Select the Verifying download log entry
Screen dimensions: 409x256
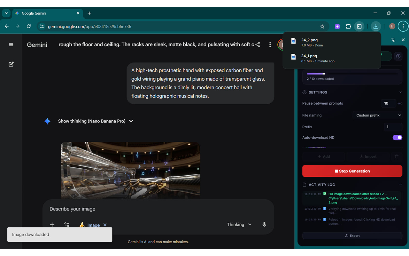pyautogui.click(x=351, y=211)
